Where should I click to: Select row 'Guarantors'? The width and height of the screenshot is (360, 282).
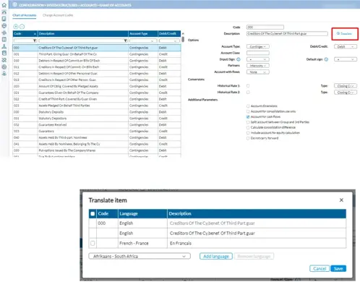(97, 131)
